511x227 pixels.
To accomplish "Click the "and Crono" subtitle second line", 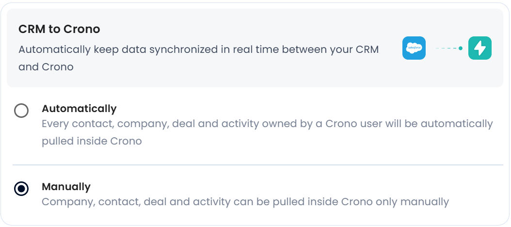I will coord(46,67).
